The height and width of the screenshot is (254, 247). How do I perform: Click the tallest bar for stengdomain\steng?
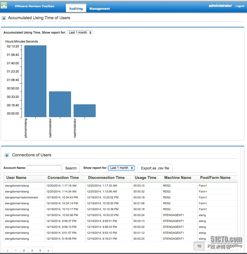point(35,81)
